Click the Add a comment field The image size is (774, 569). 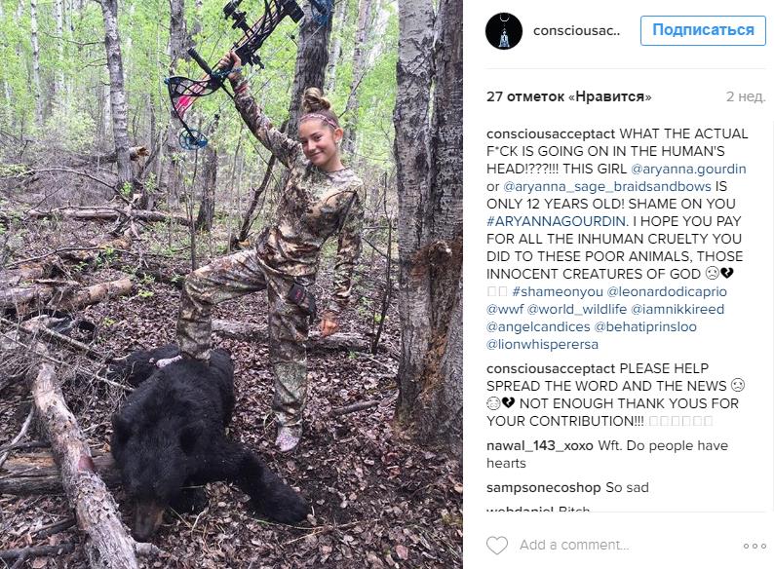click(x=625, y=546)
